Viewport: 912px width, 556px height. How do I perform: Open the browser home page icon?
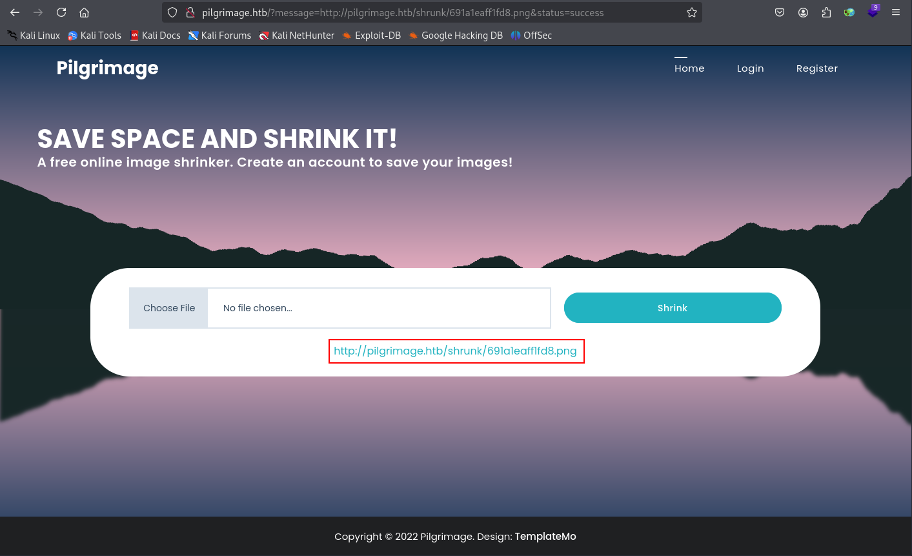point(84,12)
